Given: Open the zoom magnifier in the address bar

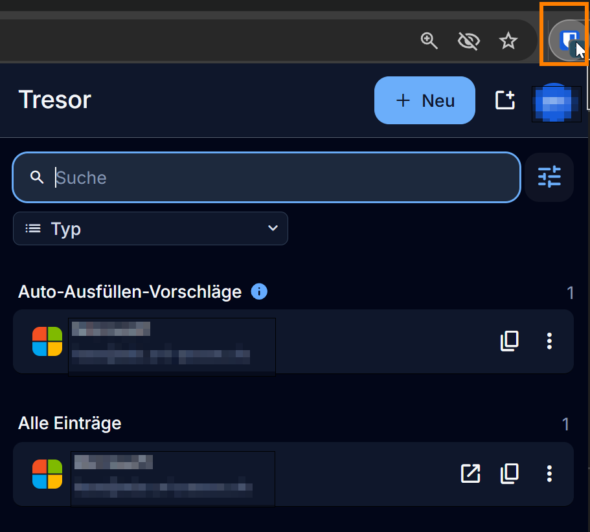Looking at the screenshot, I should (429, 41).
